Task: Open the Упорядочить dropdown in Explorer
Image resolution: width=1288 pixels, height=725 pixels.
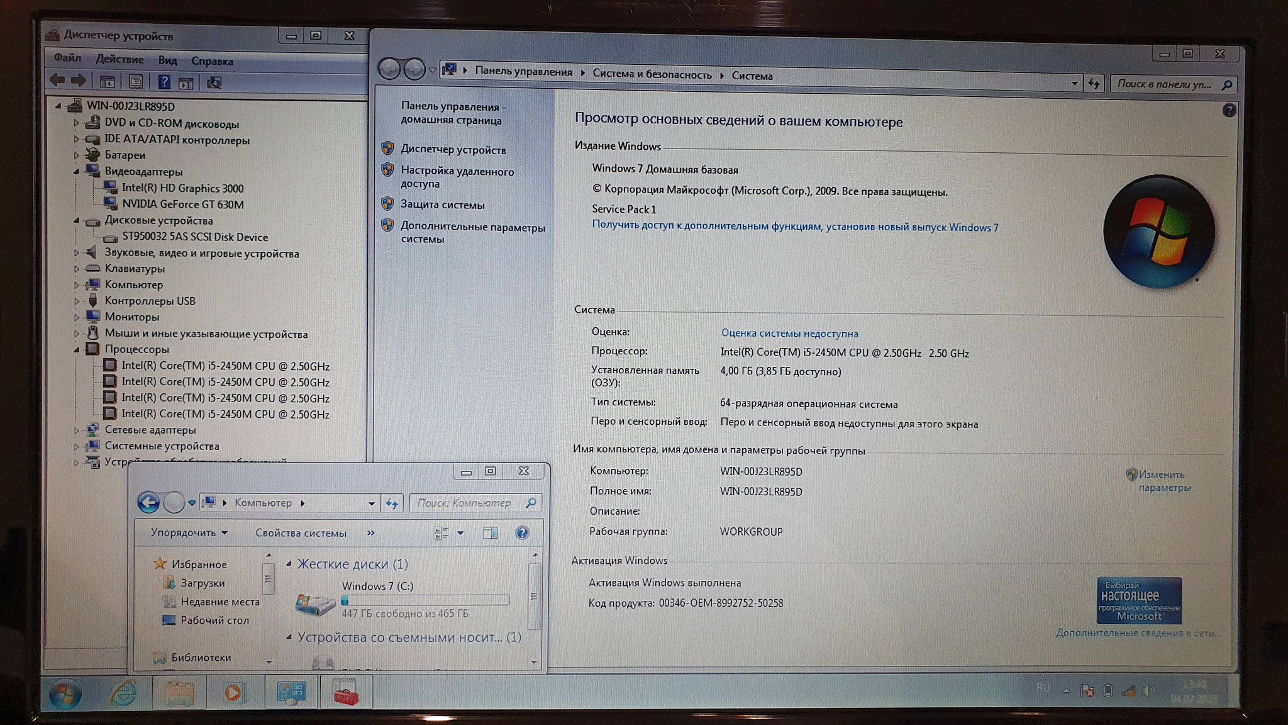Action: (x=188, y=532)
